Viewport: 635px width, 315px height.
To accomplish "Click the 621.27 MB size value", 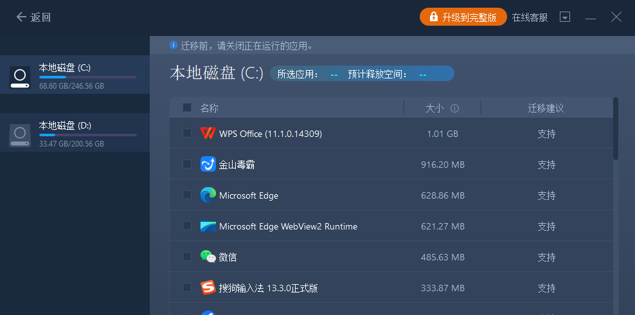I will pos(443,226).
